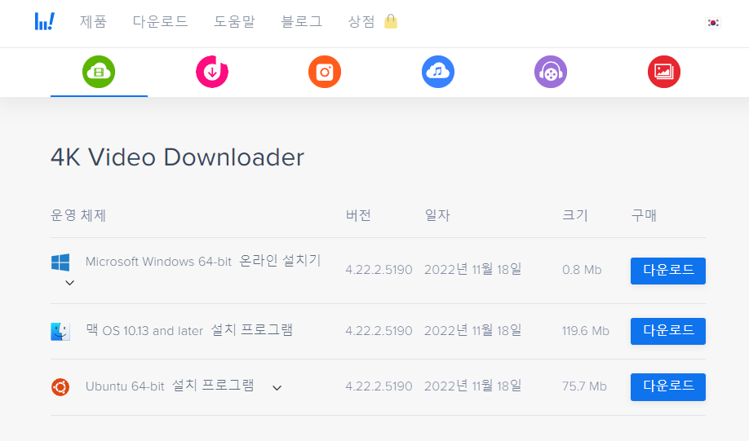749x441 pixels.
Task: Click the 일자 column header
Action: [437, 215]
